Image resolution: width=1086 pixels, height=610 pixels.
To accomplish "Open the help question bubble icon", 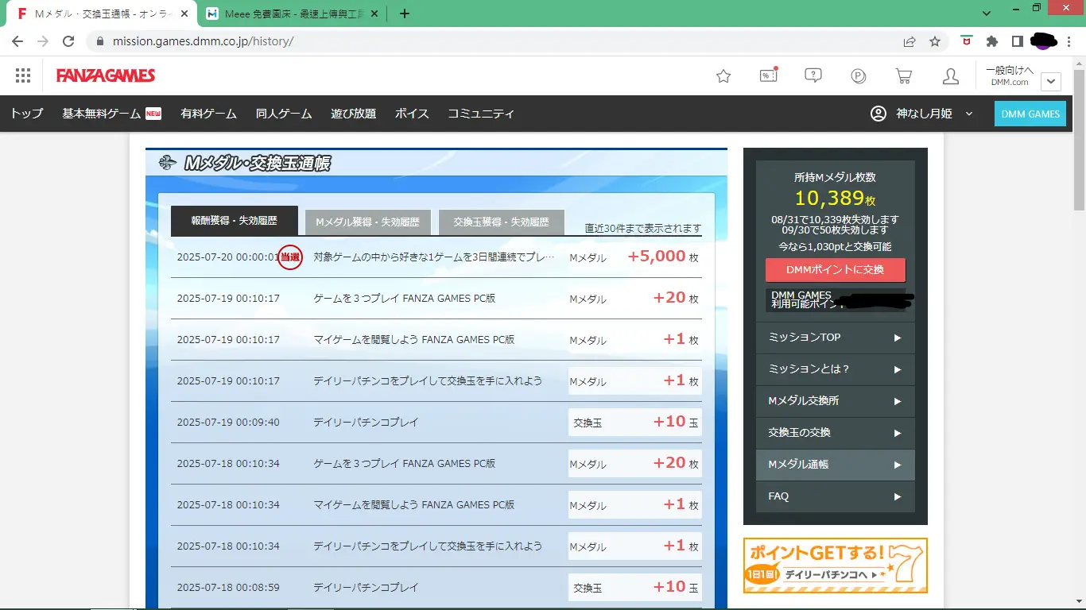I will [x=813, y=76].
